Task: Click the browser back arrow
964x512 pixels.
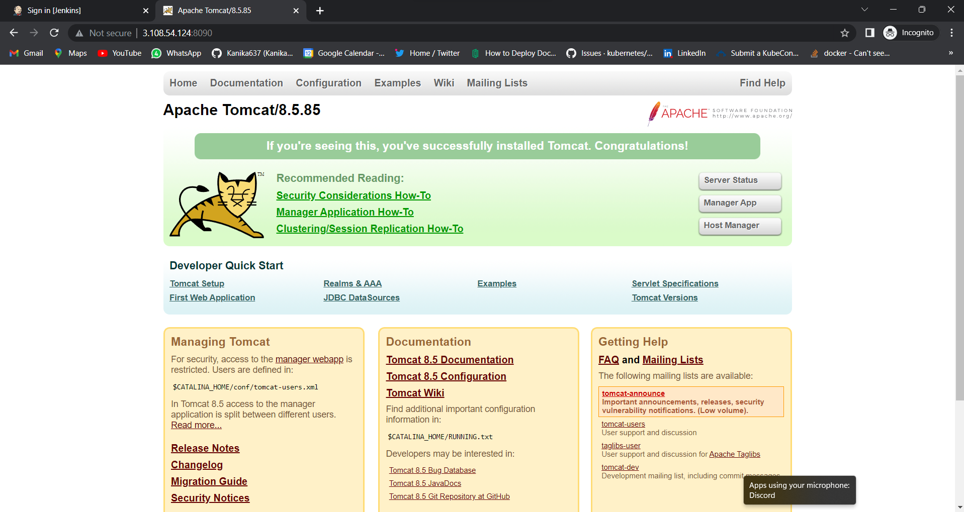Action: pyautogui.click(x=14, y=33)
